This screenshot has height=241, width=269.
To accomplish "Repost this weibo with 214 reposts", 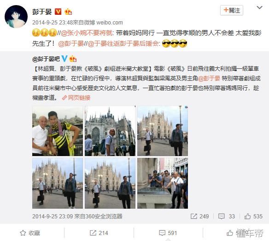I will (x=99, y=233).
